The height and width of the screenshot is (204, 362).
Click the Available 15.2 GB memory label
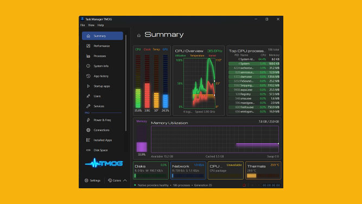[x=162, y=156]
